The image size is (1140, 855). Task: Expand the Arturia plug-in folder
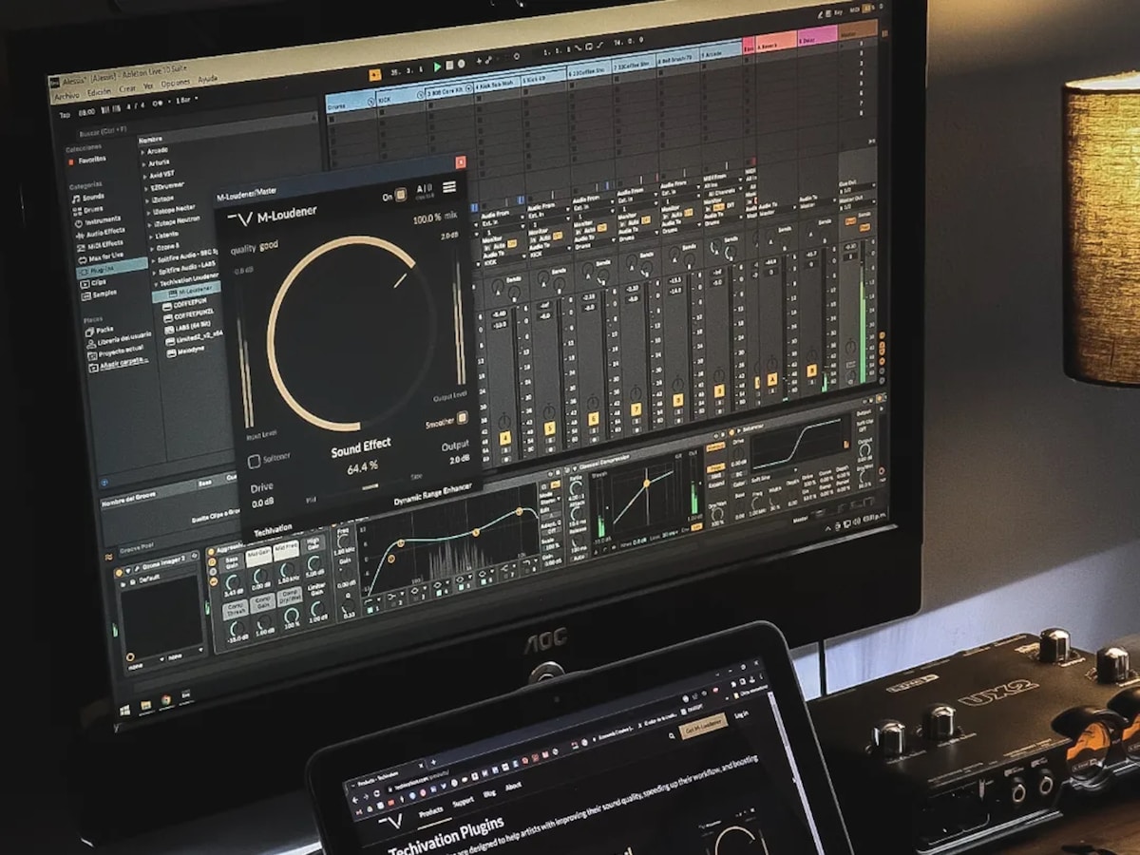(x=143, y=164)
